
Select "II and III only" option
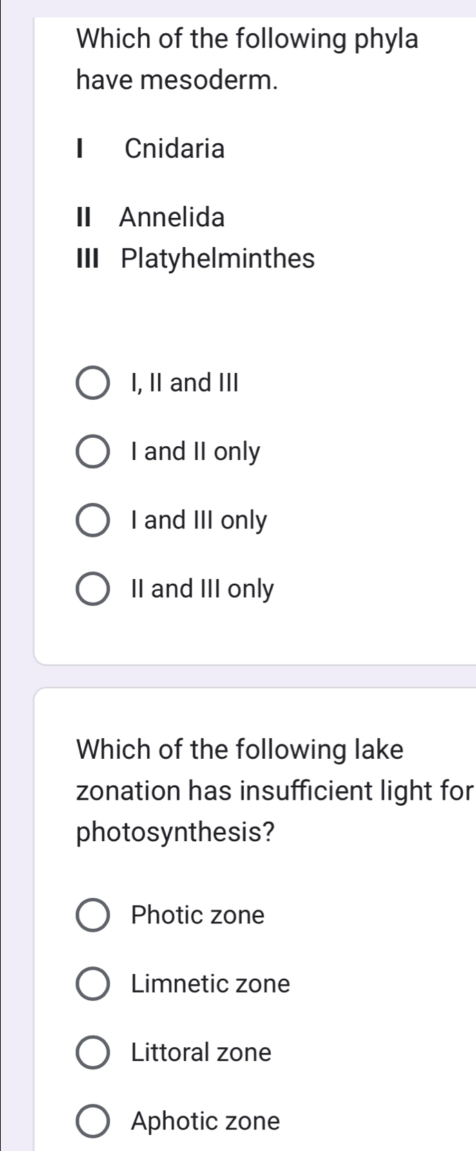tap(93, 589)
